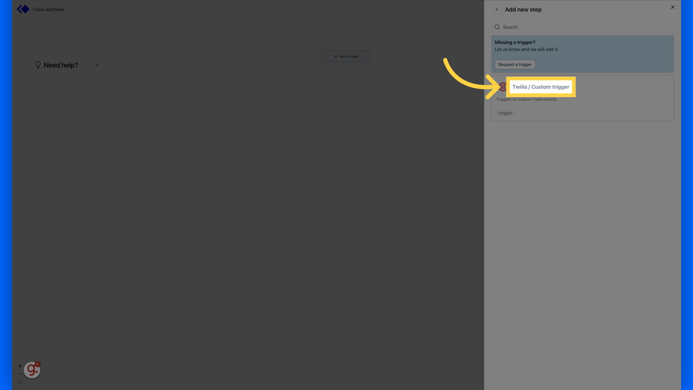The image size is (693, 390).
Task: Click the trigger tag chip
Action: (x=505, y=113)
